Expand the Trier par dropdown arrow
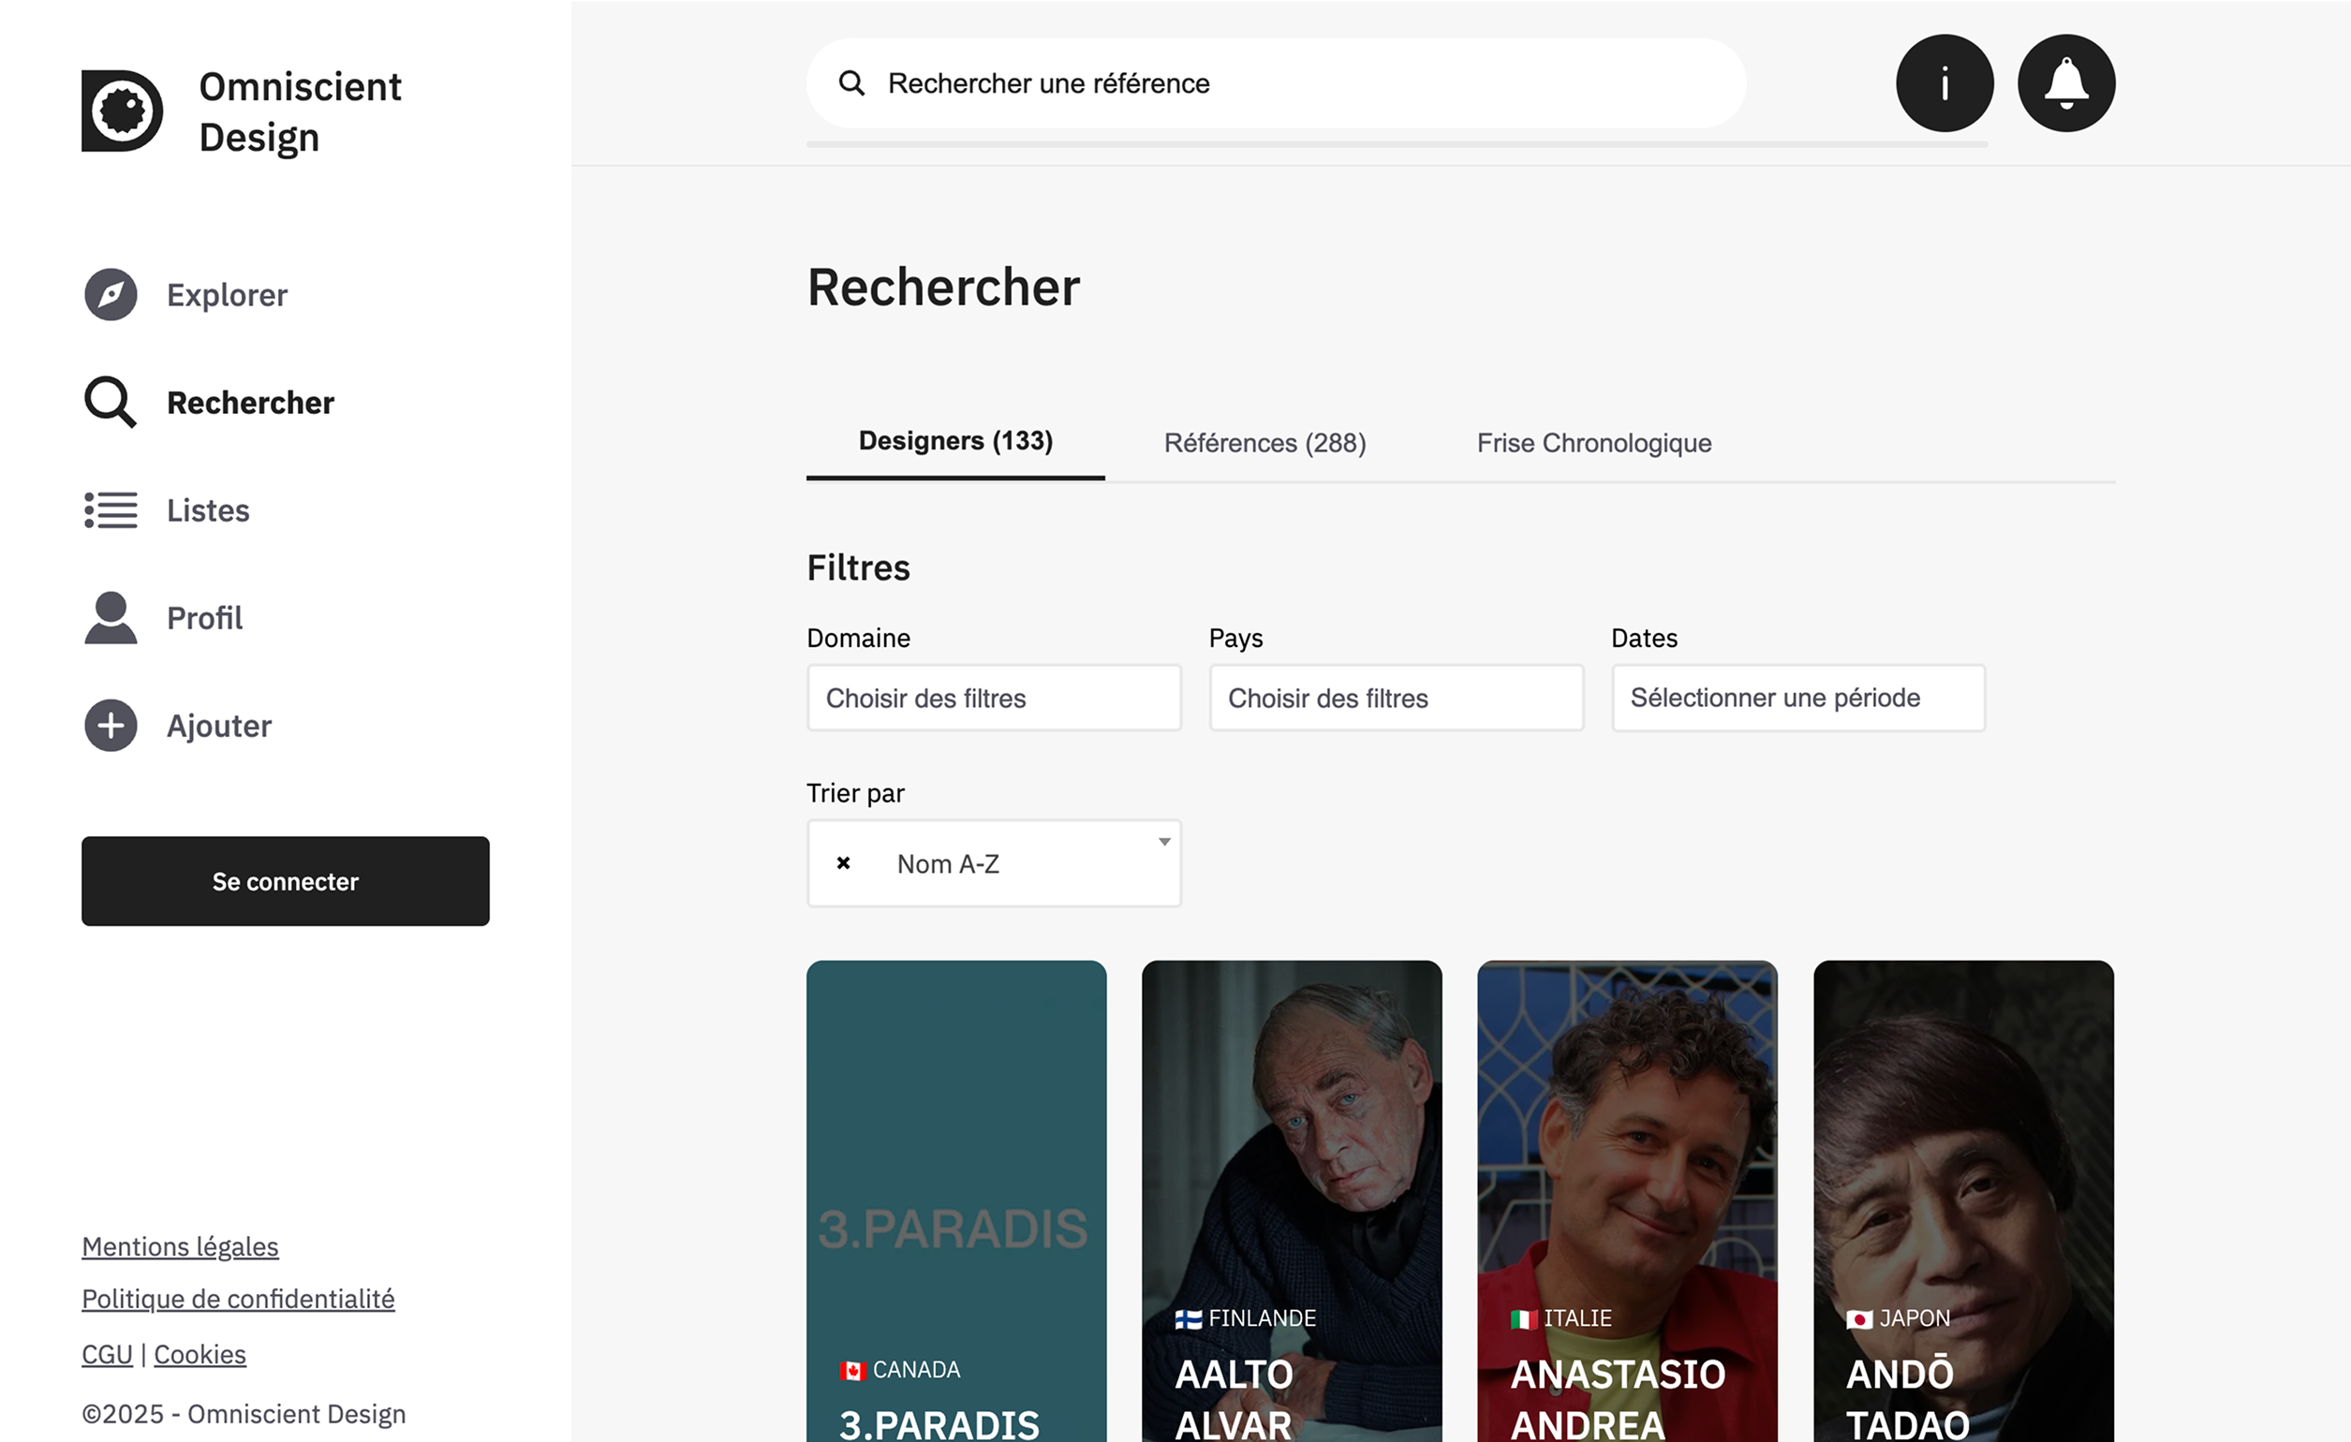Image resolution: width=2351 pixels, height=1442 pixels. [1164, 842]
